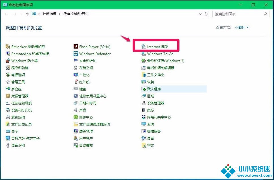Open the 字体 fonts icon
Screen dimensions: 274x180
[144, 145]
